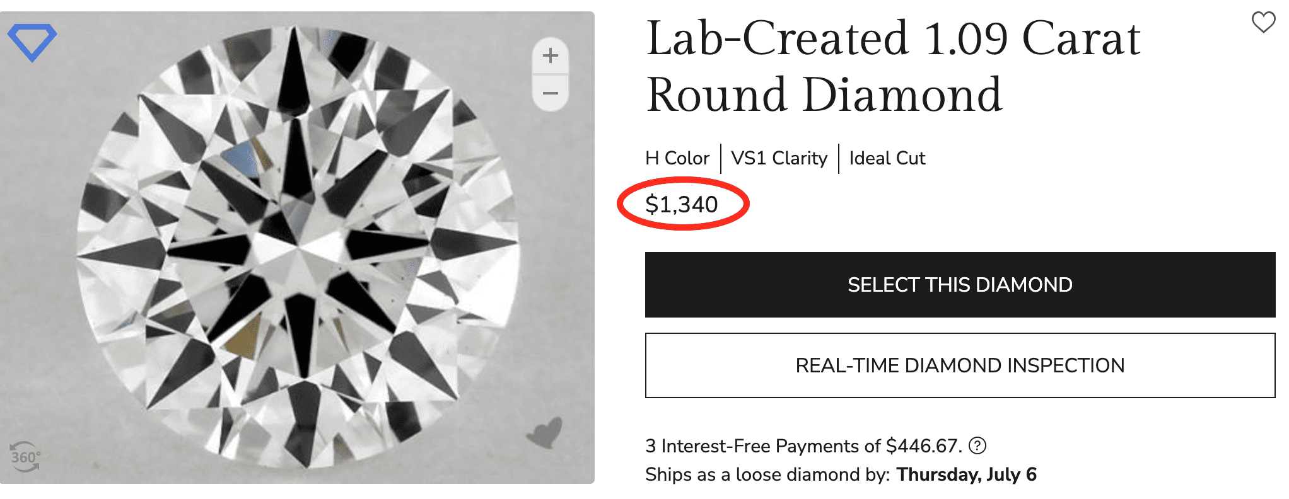Screen dimensions: 1289x499
Task: Select the VS1 Clarity specification
Action: (779, 158)
